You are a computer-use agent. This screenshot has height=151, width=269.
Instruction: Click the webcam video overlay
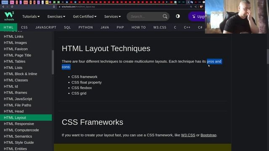click(x=237, y=17)
